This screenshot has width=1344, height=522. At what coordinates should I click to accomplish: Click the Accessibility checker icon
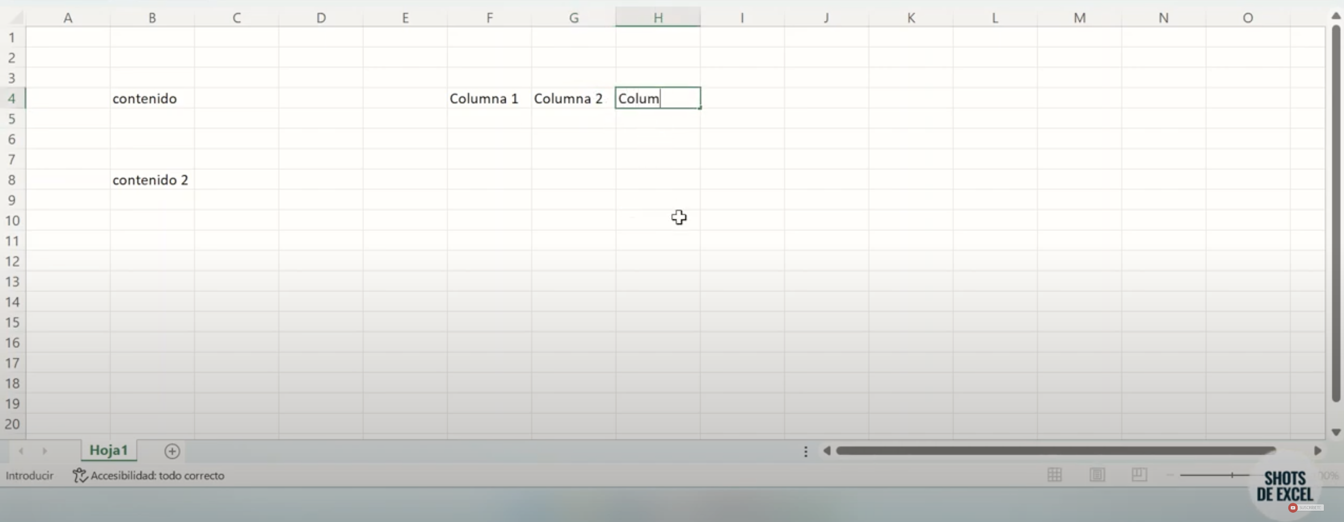click(x=79, y=475)
